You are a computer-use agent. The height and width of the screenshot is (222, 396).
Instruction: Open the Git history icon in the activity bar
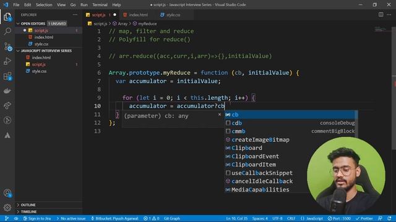(7, 120)
